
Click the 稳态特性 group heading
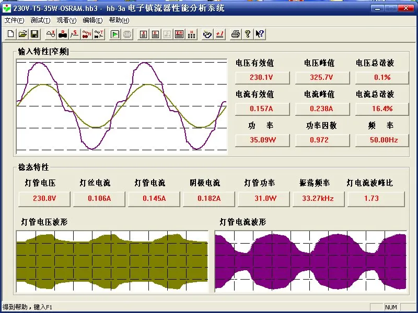tap(33, 167)
